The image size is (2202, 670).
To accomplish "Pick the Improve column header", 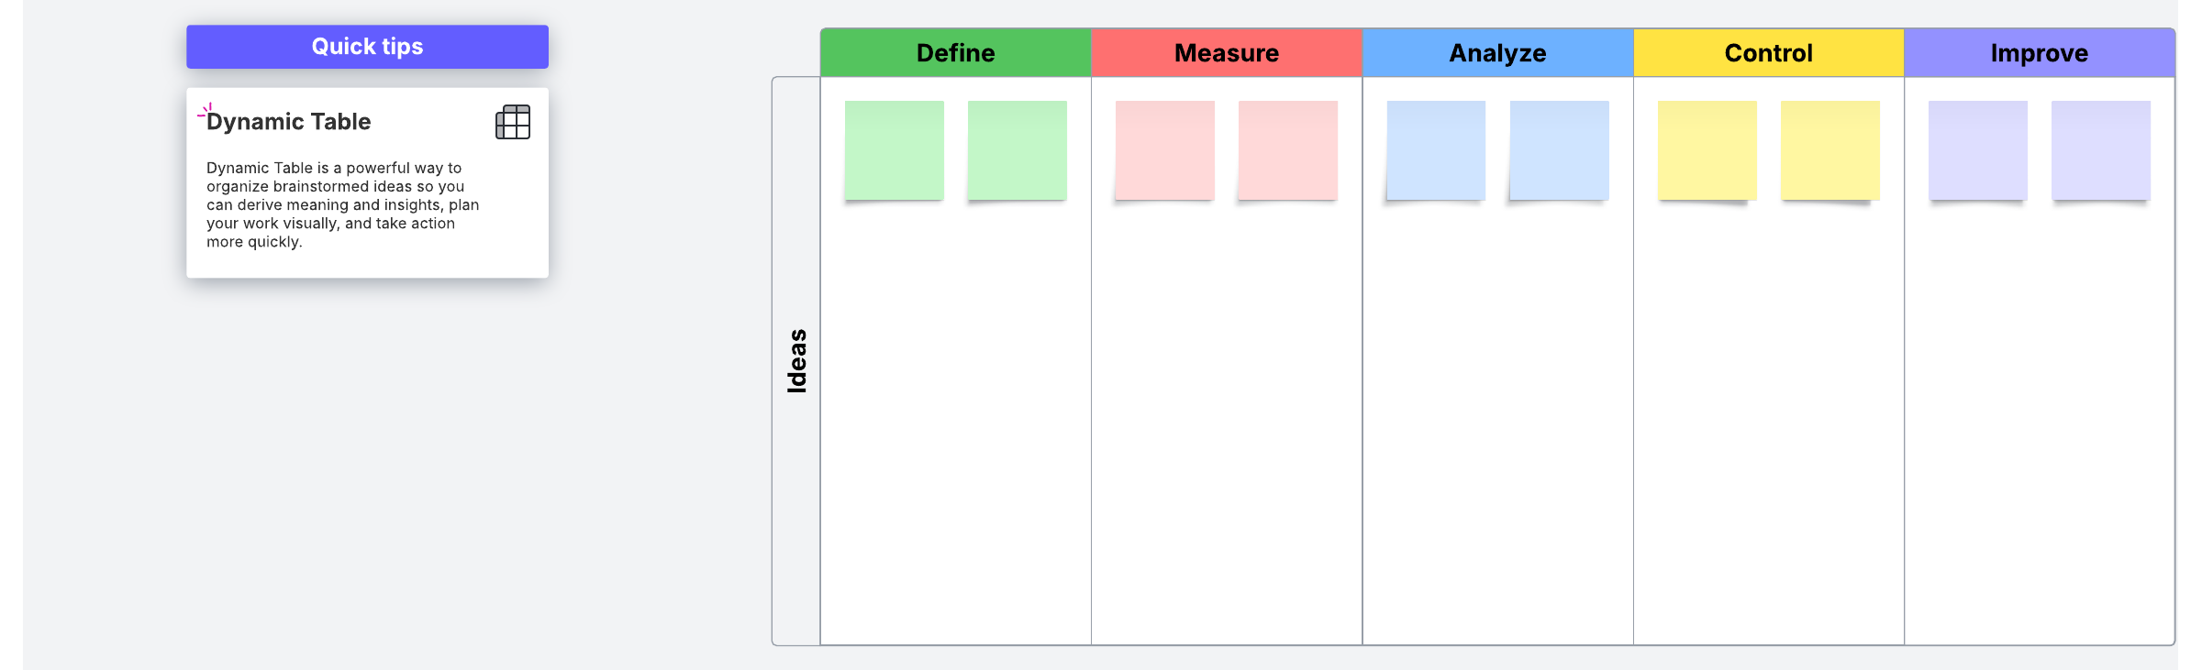I will coord(2039,53).
